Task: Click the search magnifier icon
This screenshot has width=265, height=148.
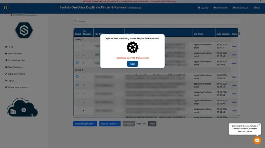Action: 76,22
